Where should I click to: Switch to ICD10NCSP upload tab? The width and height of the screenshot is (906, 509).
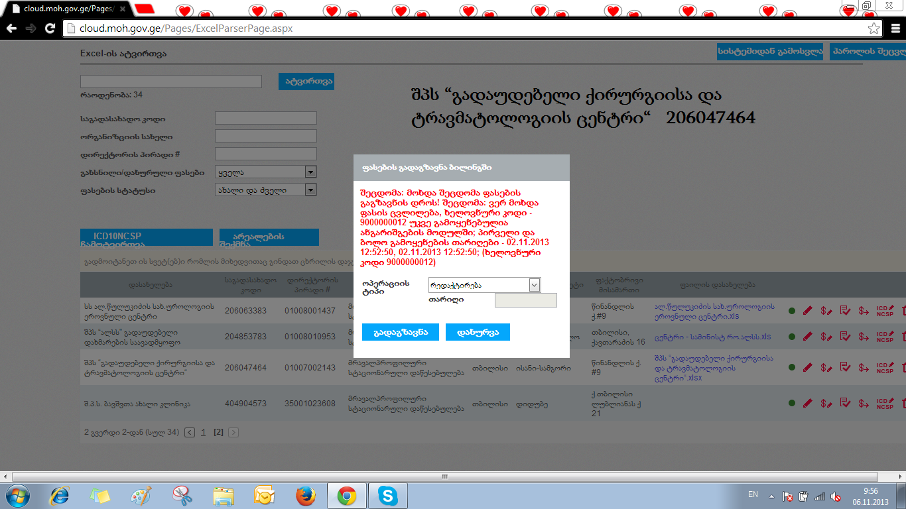146,237
